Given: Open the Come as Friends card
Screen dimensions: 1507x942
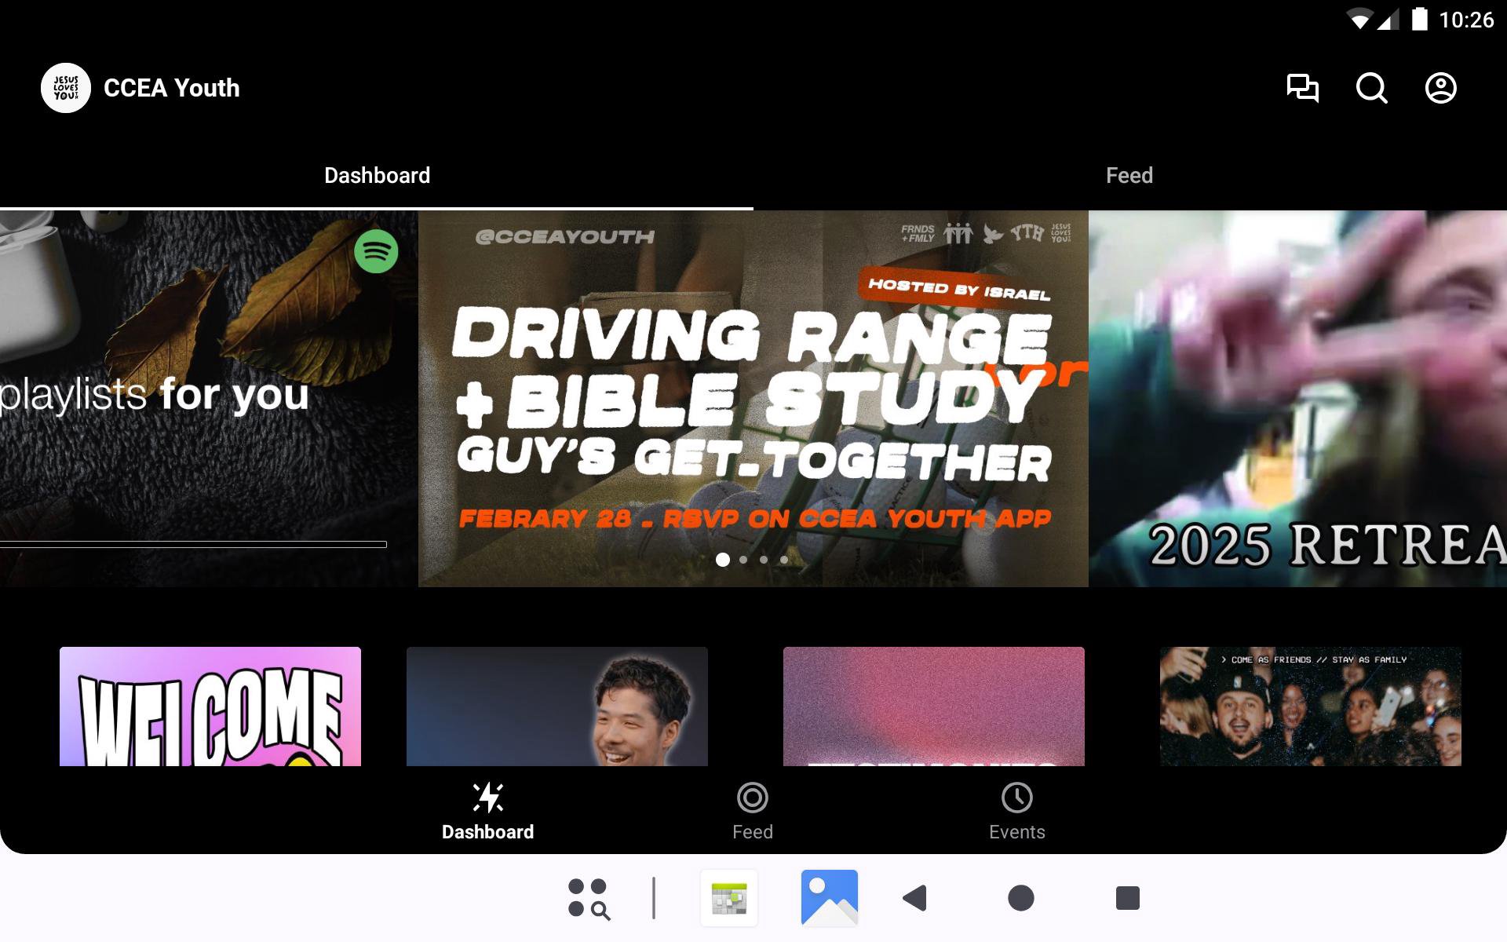Looking at the screenshot, I should [1310, 706].
